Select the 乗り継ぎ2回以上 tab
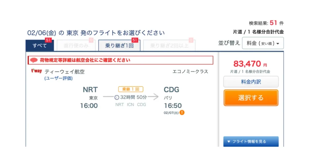Screen dimensions: 311x163 pyautogui.click(x=169, y=46)
